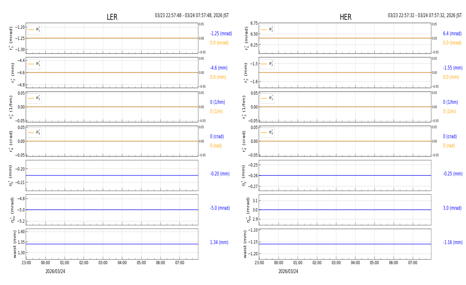Click the HER waist -1.16 (mm) value
The image size is (466, 285).
pyautogui.click(x=452, y=242)
